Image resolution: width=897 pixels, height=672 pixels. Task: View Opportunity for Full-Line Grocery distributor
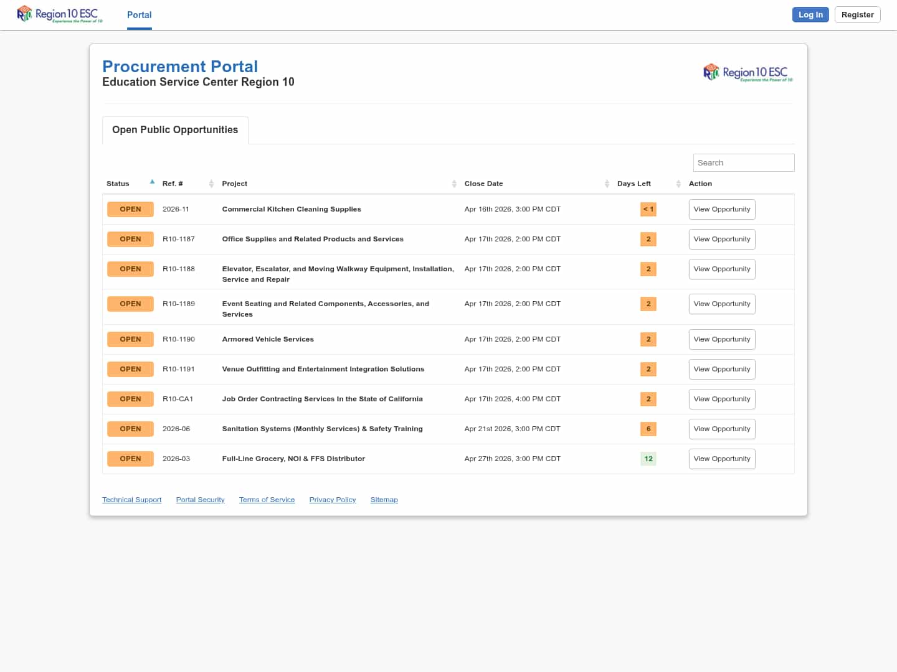click(x=721, y=459)
